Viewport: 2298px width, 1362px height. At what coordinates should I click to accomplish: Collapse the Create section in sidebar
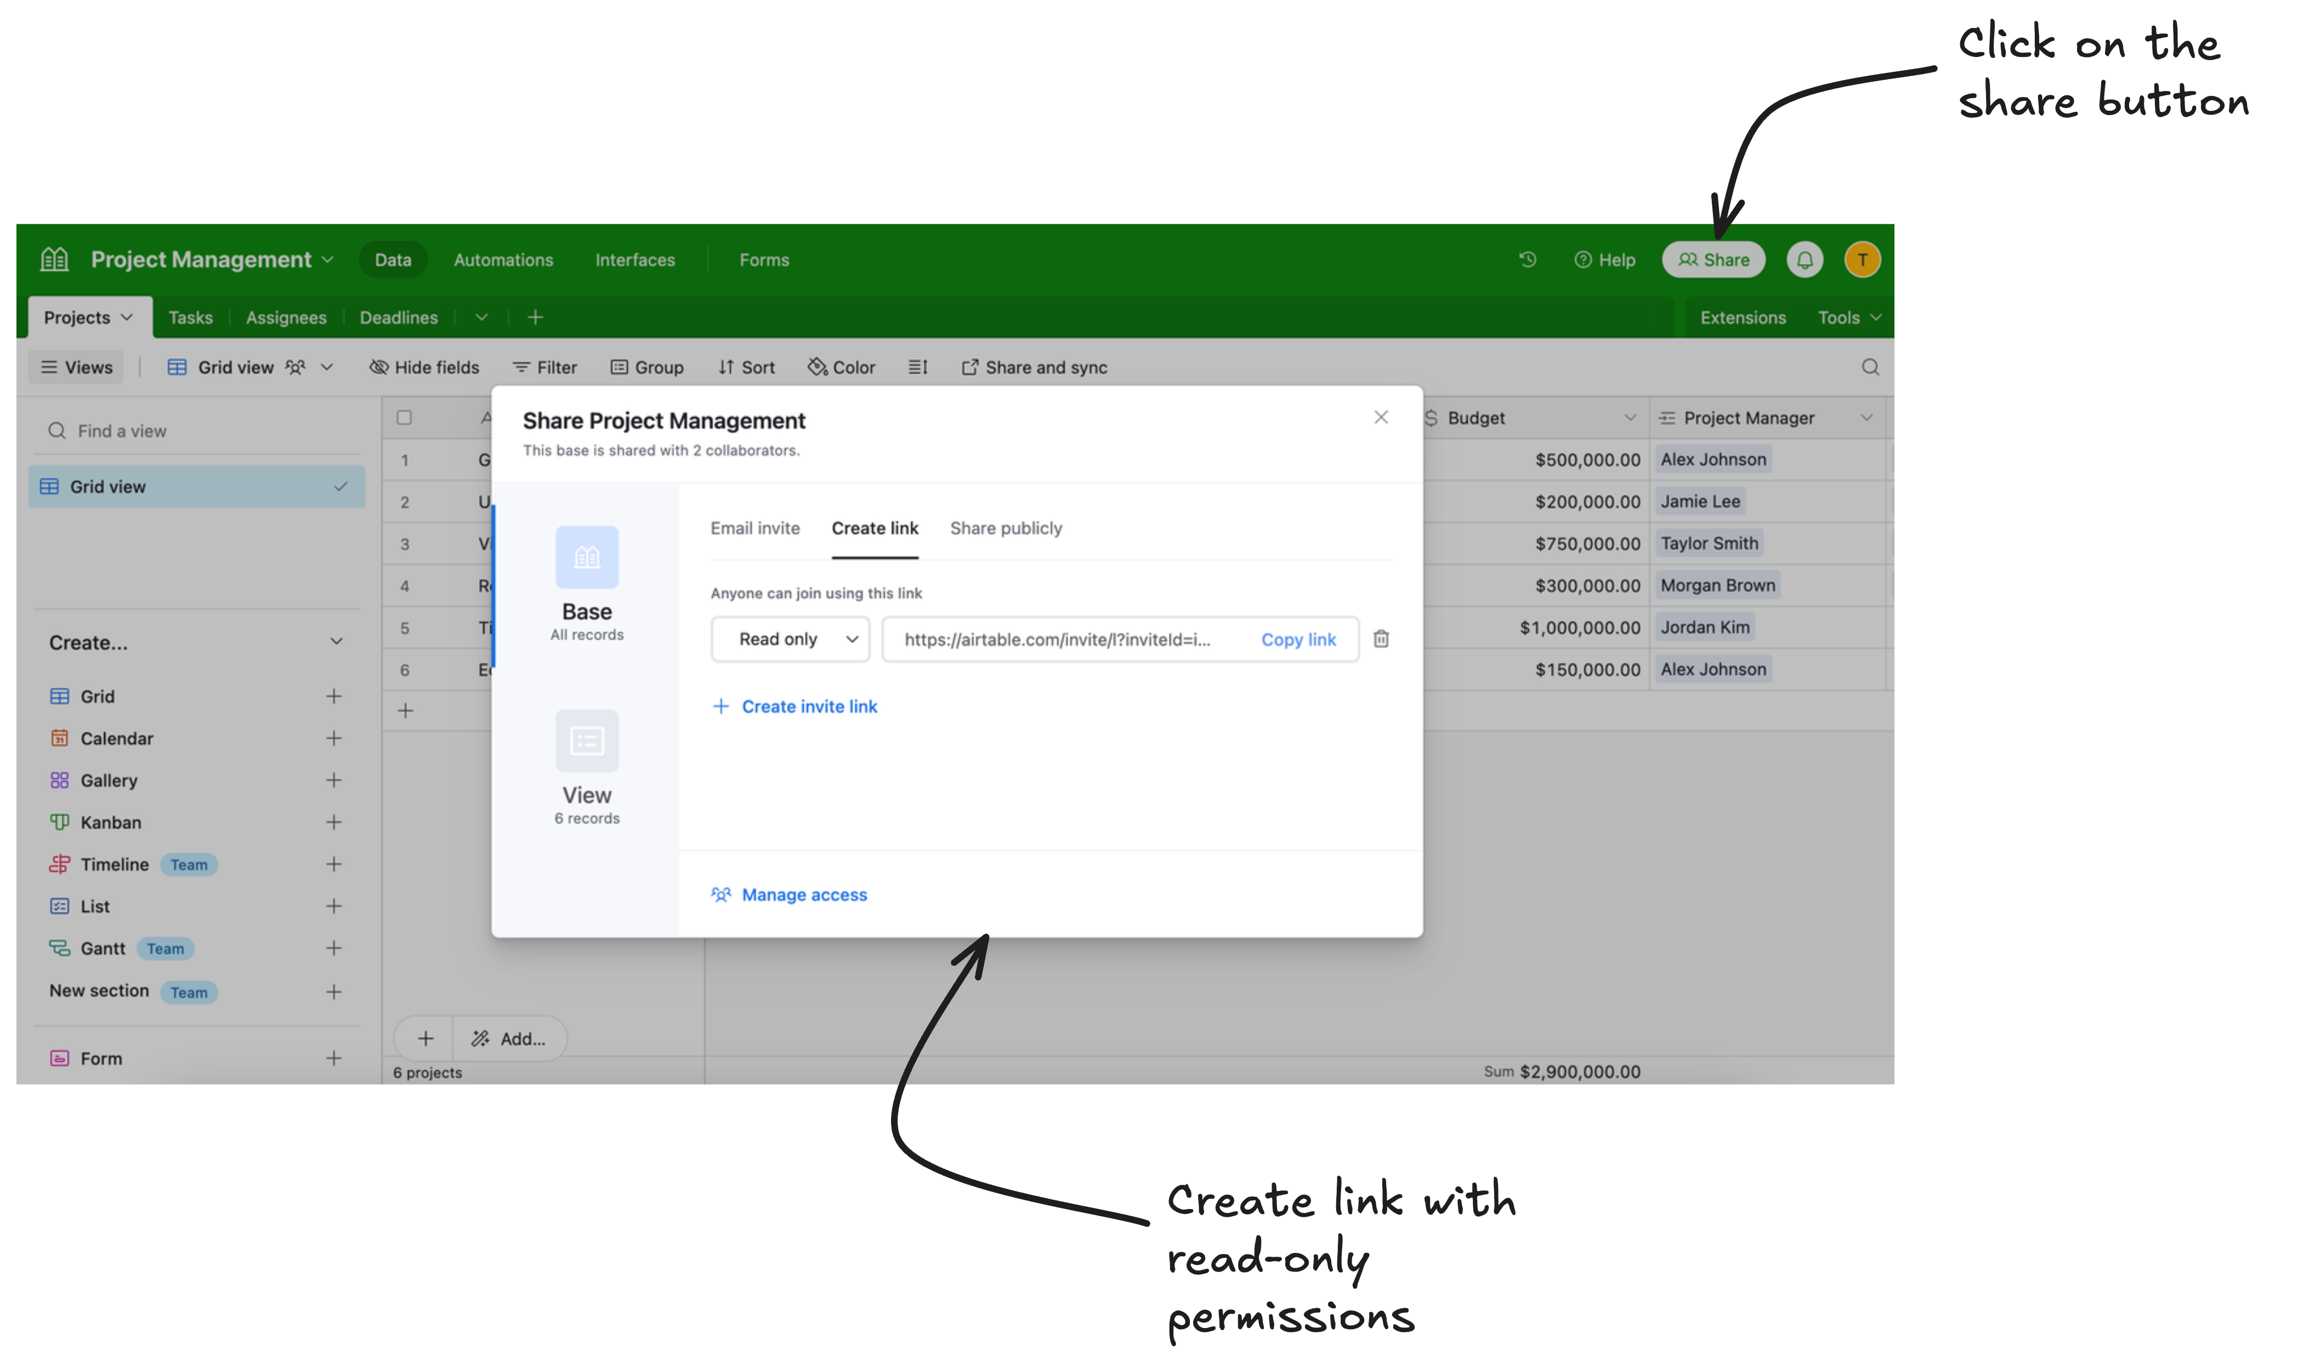tap(335, 641)
